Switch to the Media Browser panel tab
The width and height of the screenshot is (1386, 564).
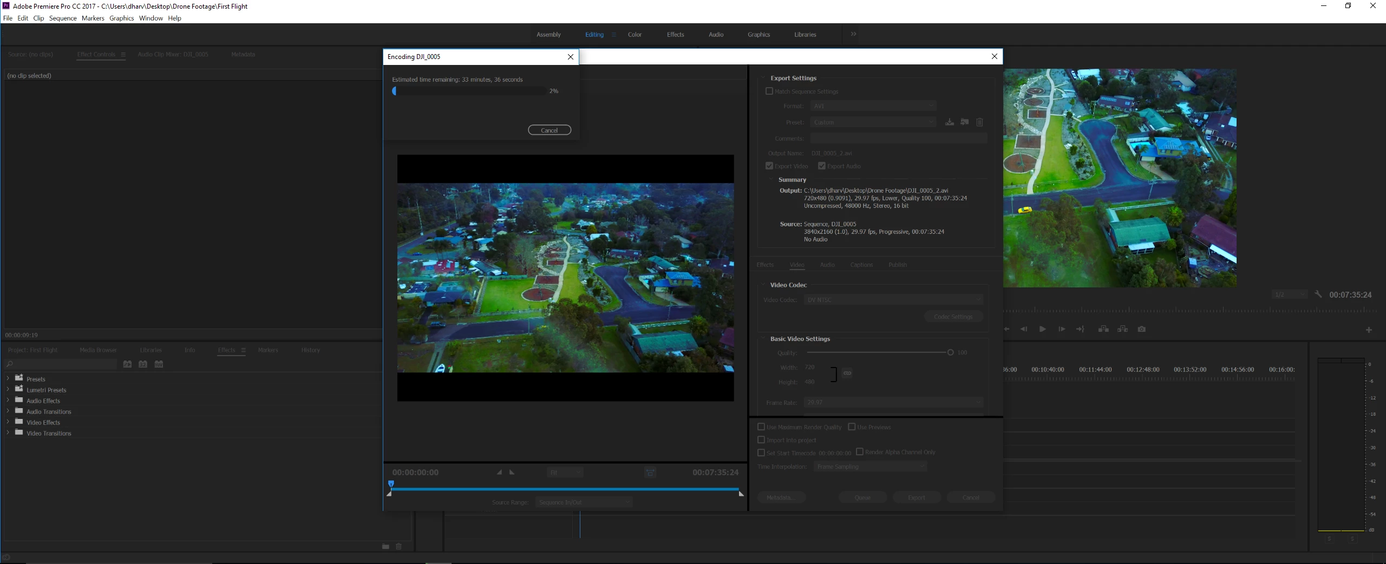pos(98,350)
